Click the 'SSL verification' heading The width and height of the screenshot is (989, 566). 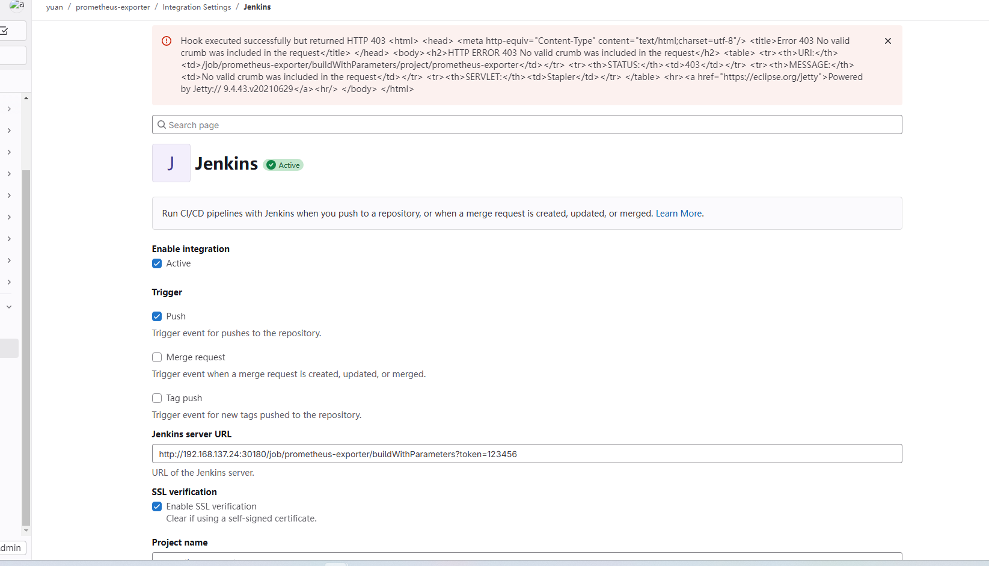tap(185, 492)
